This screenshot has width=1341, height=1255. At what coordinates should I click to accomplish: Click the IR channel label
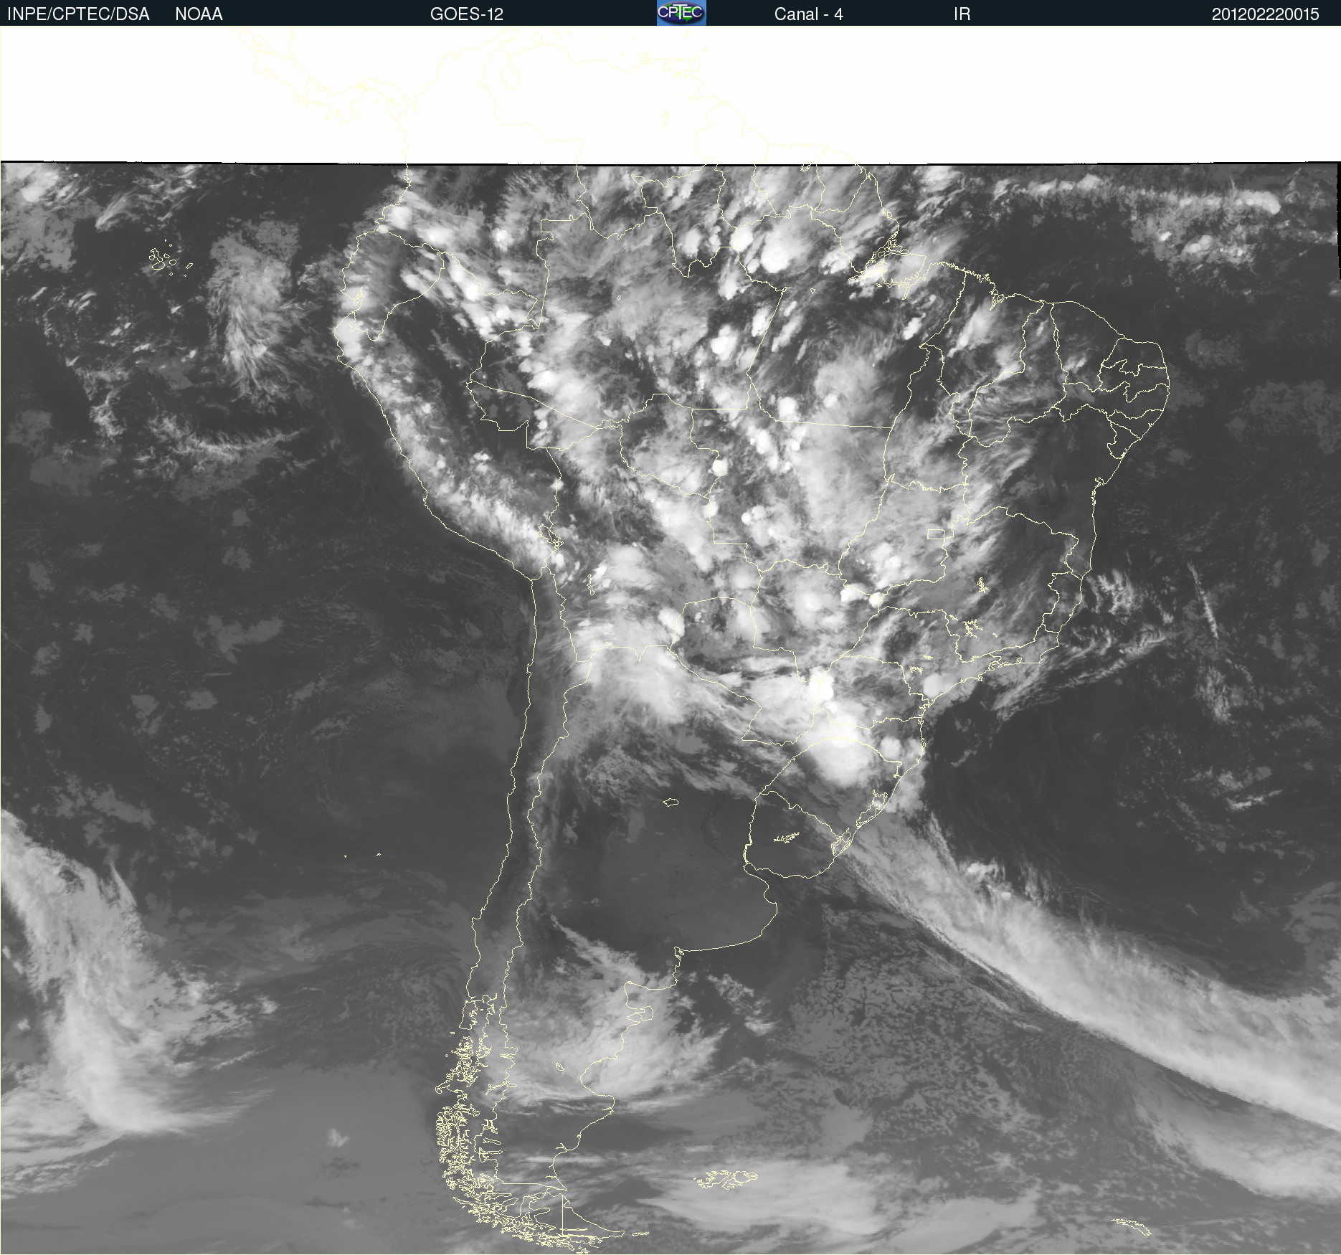(x=962, y=14)
